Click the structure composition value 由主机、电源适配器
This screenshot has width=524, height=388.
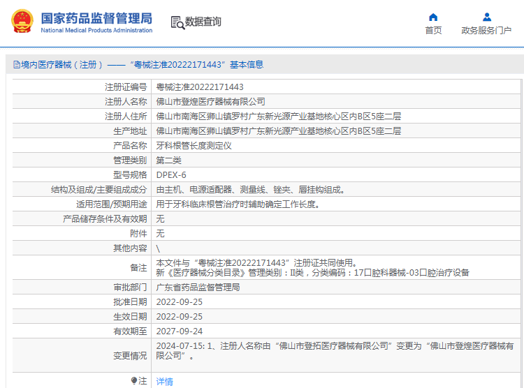tap(251, 190)
